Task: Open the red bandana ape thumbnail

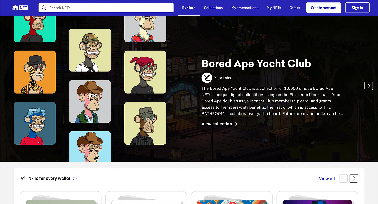Action: click(145, 72)
